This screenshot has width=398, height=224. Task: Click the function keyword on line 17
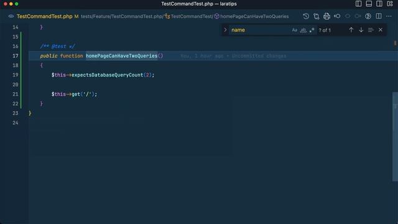tap(72, 56)
